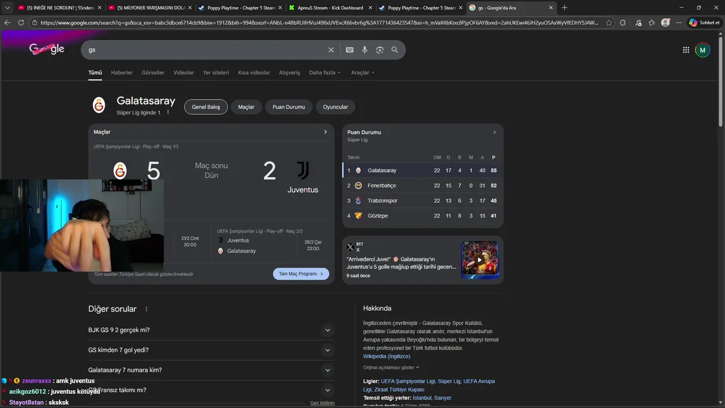This screenshot has width=725, height=408.
Task: Select the Genel Bakış chip
Action: click(x=206, y=107)
